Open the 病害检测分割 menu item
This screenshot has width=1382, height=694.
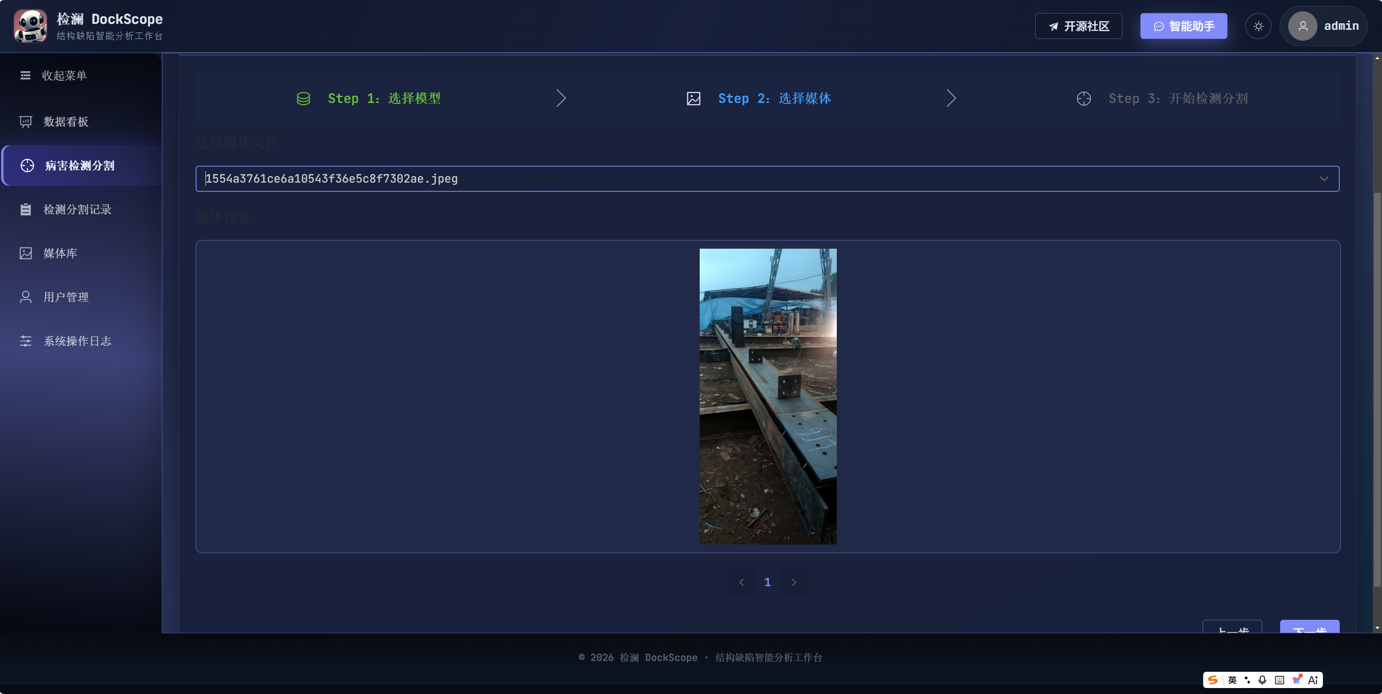click(81, 166)
